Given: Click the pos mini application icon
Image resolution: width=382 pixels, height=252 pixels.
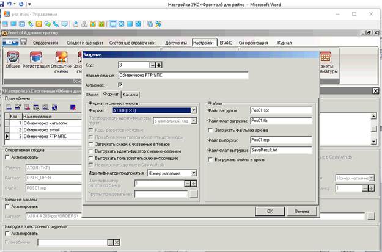Looking at the screenshot, I should tap(6, 14).
